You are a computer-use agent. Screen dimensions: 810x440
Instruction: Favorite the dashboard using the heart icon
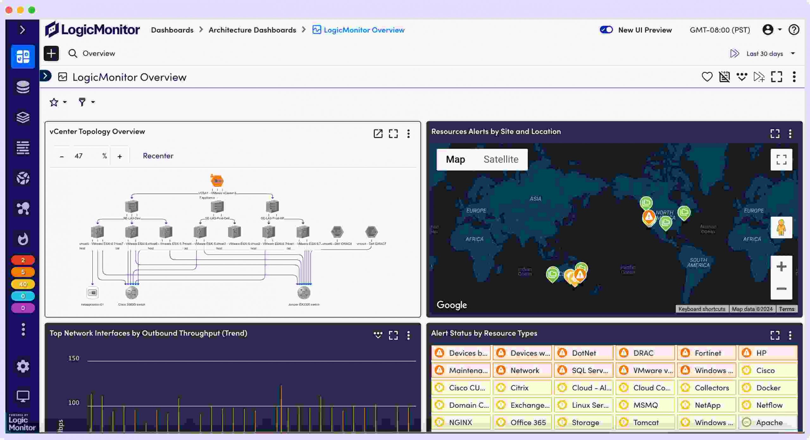tap(707, 77)
